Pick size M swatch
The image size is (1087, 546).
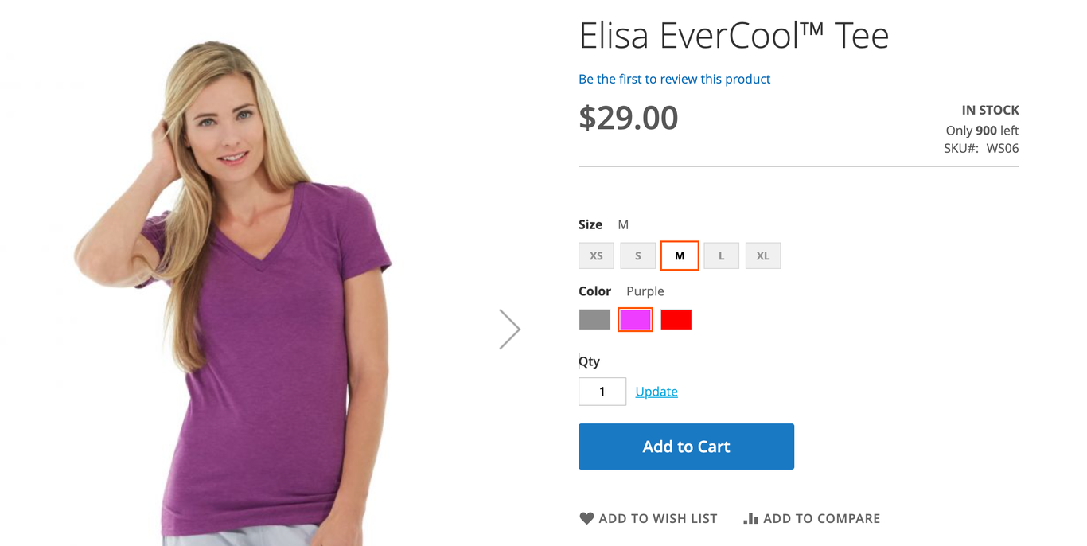(680, 255)
